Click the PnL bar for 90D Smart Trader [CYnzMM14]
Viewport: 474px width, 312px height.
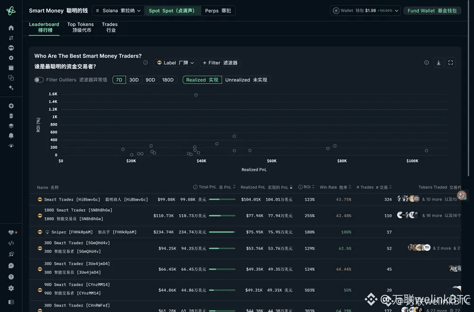(222, 290)
